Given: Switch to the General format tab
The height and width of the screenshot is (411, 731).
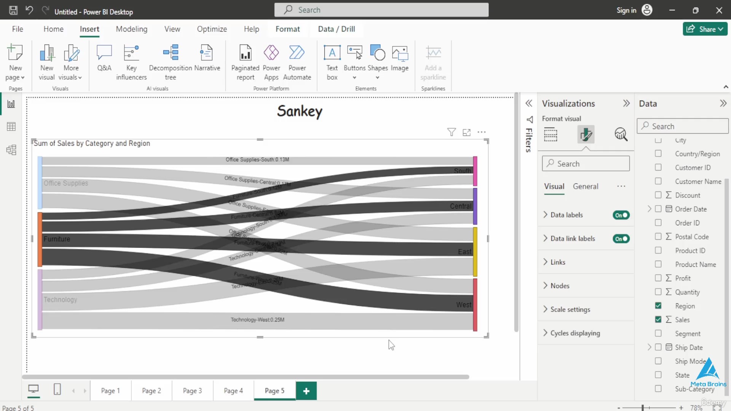Looking at the screenshot, I should pyautogui.click(x=586, y=186).
